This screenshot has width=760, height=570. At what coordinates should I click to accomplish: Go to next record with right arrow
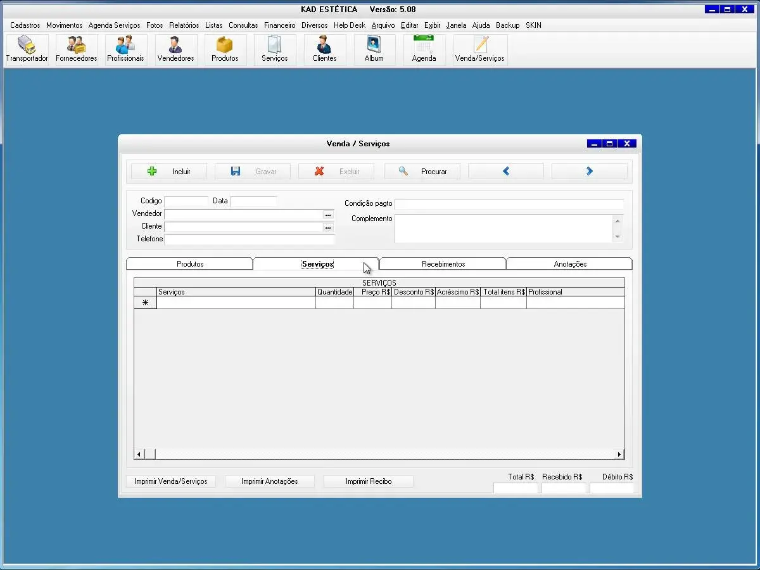pyautogui.click(x=589, y=172)
